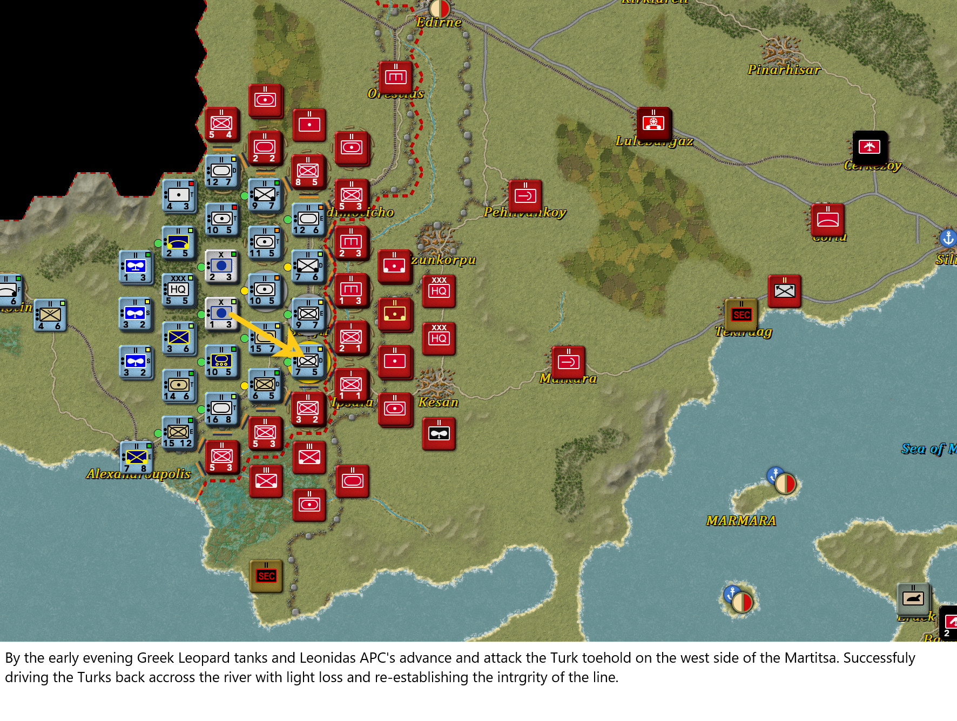Image resolution: width=957 pixels, height=721 pixels.
Task: Select the Turkish unit at Pehlivankoy
Action: pos(525,196)
